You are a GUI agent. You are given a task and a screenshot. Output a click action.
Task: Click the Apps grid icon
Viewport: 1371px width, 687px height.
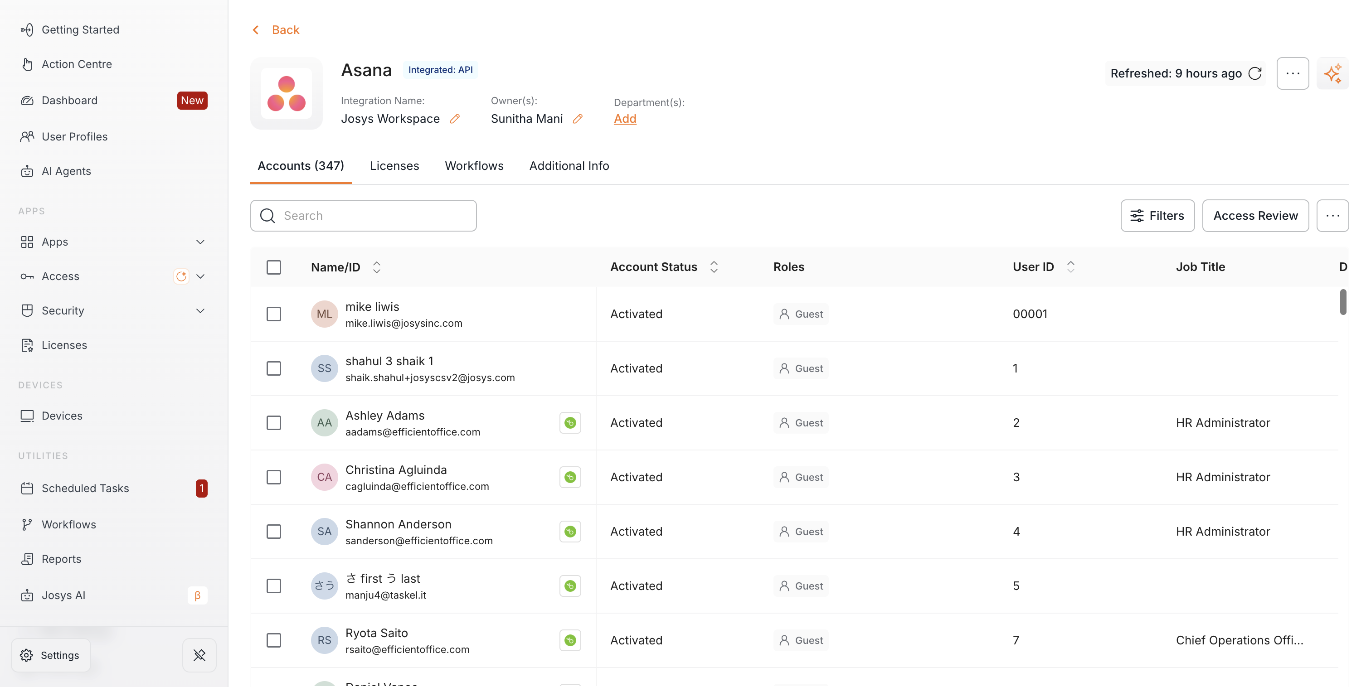27,242
